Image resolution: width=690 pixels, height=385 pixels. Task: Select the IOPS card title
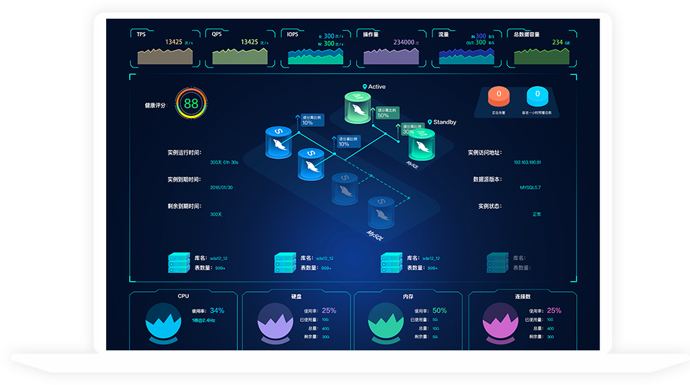293,34
